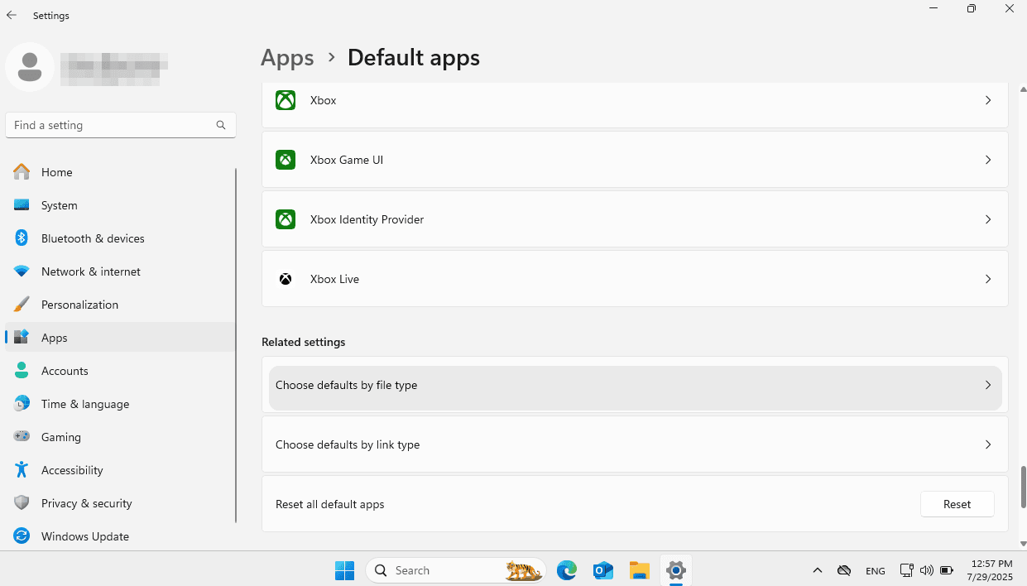
Task: Click the taskbar Search box
Action: coord(455,570)
